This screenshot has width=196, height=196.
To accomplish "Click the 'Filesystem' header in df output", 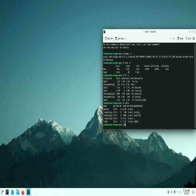I will 107,78.
